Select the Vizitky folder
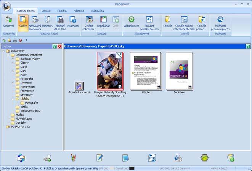 point(24,106)
